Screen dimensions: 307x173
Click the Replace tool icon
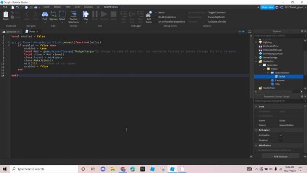point(53,14)
